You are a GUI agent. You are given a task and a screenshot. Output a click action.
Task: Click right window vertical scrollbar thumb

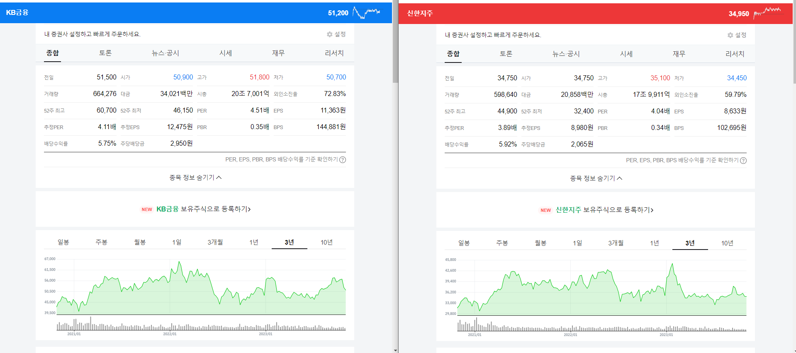point(794,41)
